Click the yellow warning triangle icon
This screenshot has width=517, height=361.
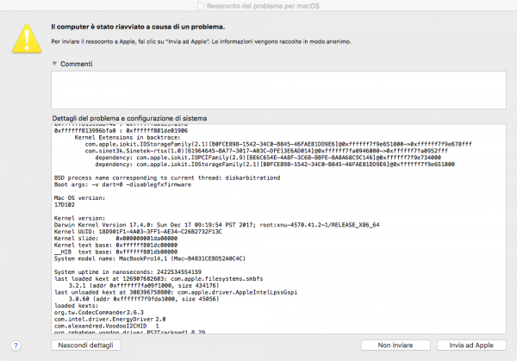[27, 39]
